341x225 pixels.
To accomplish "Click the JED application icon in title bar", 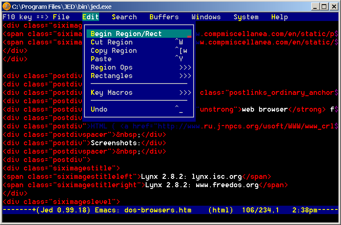I will tap(6, 6).
